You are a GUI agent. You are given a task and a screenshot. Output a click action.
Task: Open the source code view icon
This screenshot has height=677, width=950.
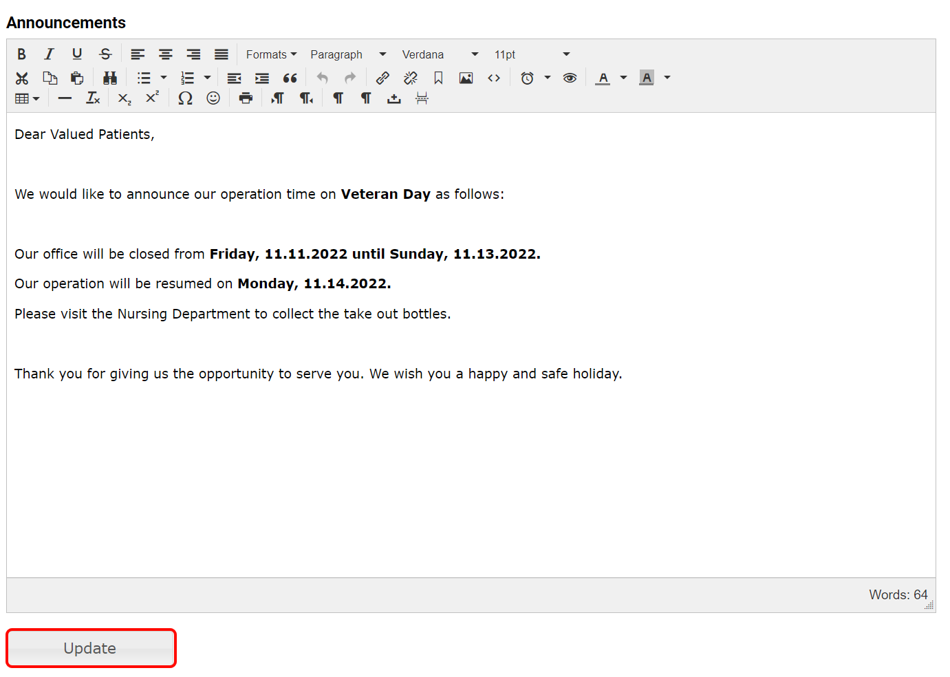[494, 78]
